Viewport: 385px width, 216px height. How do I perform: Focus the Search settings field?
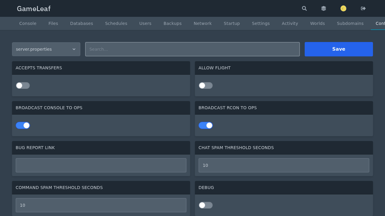point(192,49)
